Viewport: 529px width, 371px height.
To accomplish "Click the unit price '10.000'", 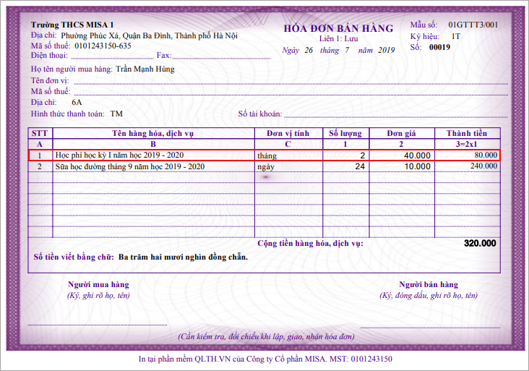I will pos(417,166).
